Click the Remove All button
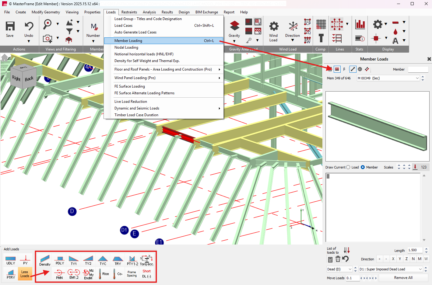Screen dimensions: 432x285 403,278
